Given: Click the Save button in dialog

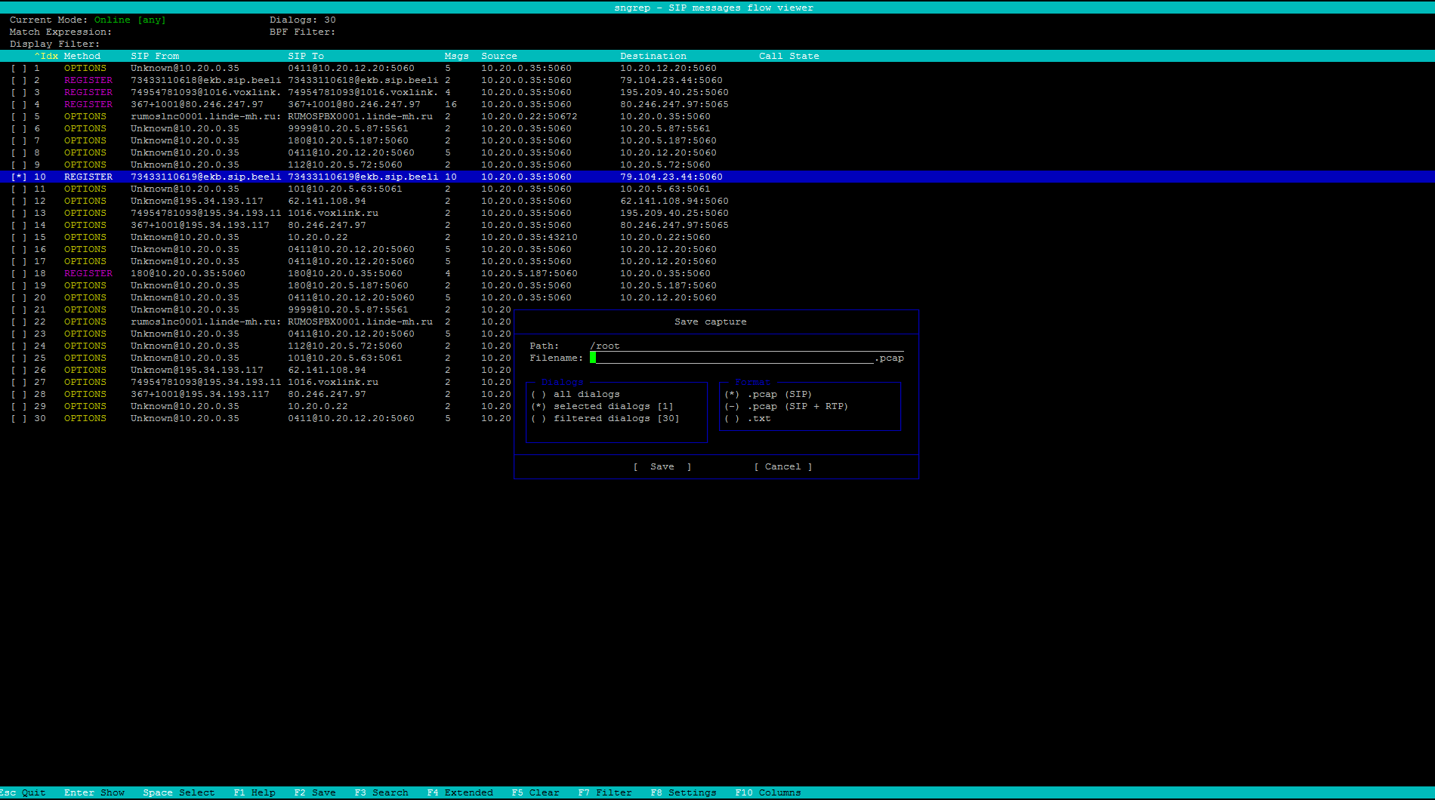Looking at the screenshot, I should coord(662,466).
